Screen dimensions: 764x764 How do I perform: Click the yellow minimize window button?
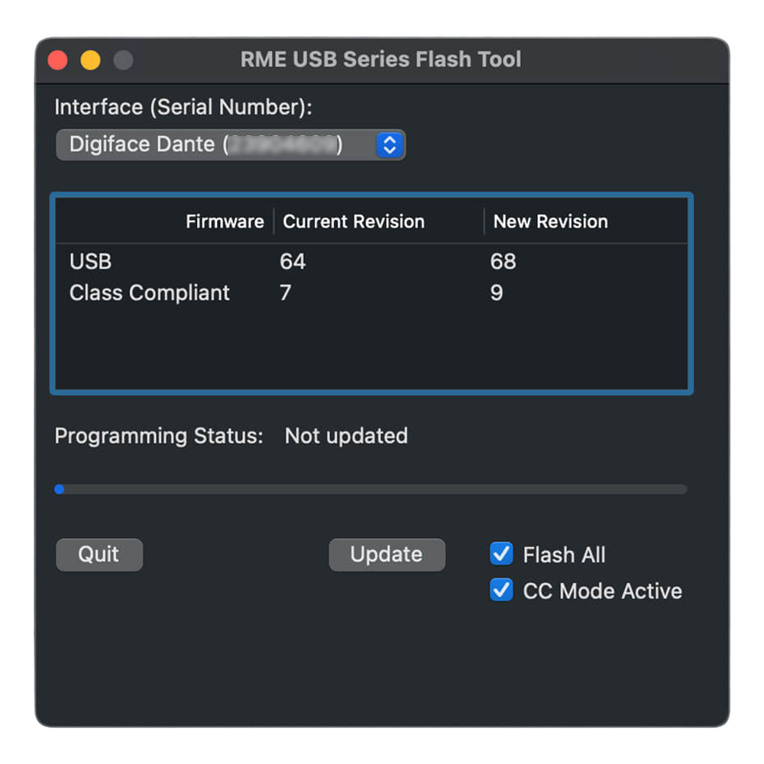[90, 60]
